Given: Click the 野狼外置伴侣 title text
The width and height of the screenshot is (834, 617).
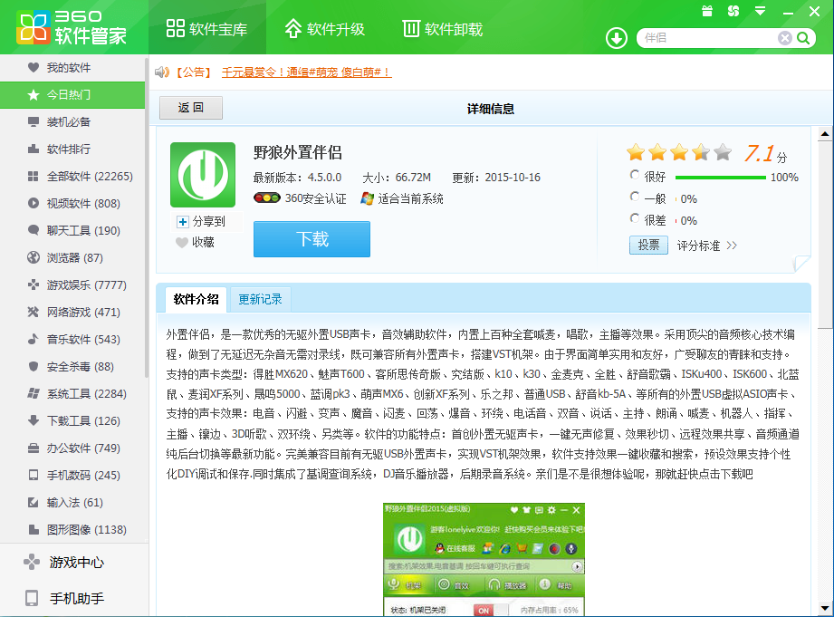Looking at the screenshot, I should [x=298, y=153].
